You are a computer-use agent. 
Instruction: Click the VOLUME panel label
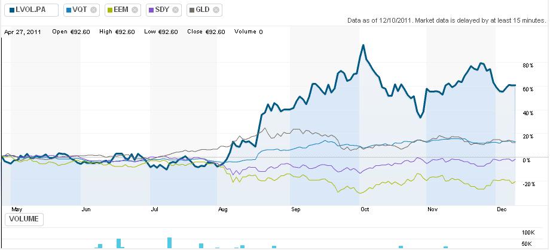click(24, 219)
